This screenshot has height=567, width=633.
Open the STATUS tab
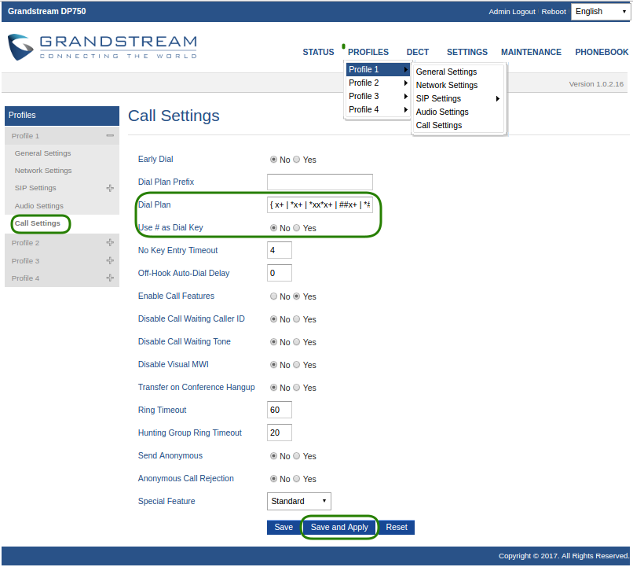(318, 52)
